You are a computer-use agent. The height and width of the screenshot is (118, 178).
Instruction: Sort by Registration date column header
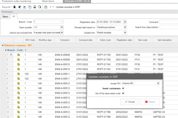pos(124,40)
